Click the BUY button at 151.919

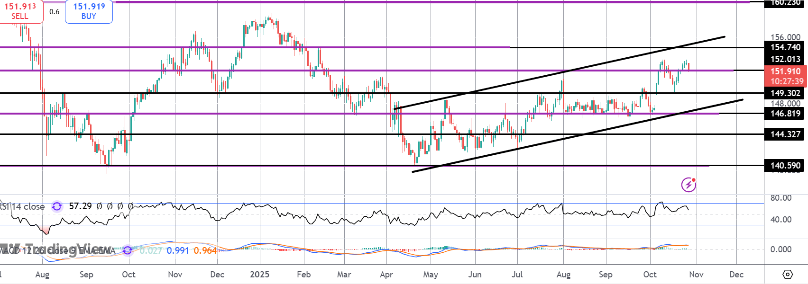[89, 11]
